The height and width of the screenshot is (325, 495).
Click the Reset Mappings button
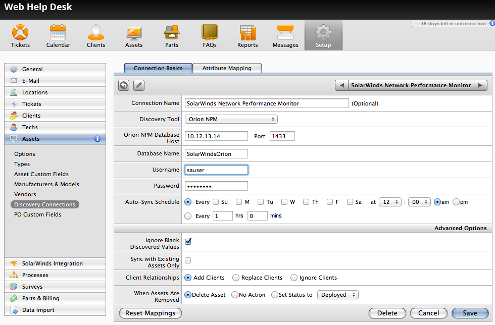pos(151,313)
